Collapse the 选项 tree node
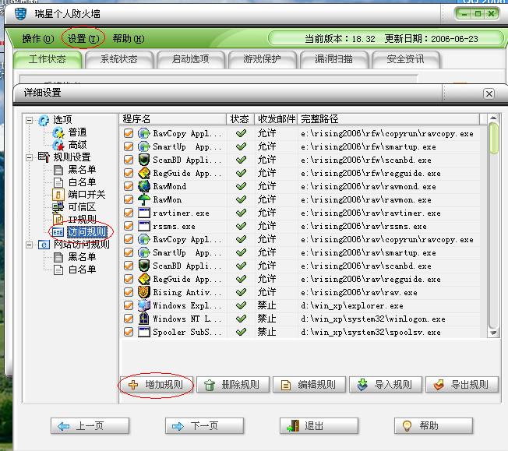Viewport: 508px width, 451px height. (29, 121)
